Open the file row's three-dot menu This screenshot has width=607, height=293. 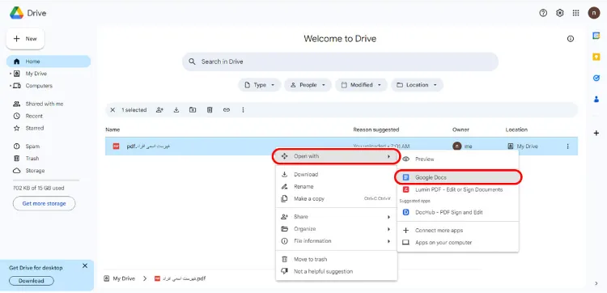click(567, 146)
